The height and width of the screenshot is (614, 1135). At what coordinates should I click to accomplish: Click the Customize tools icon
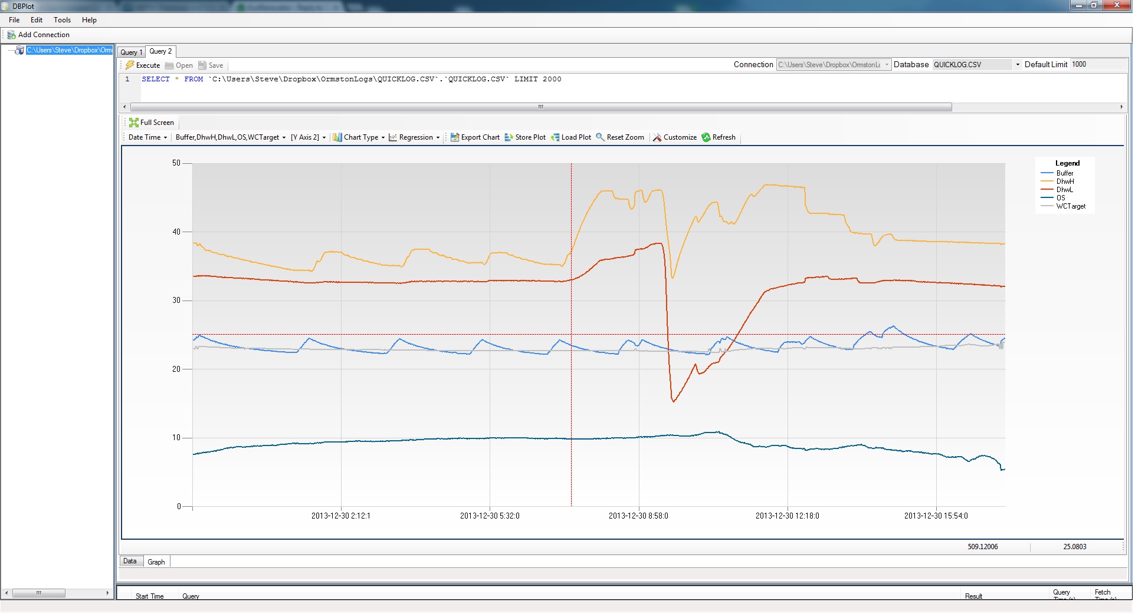[657, 137]
